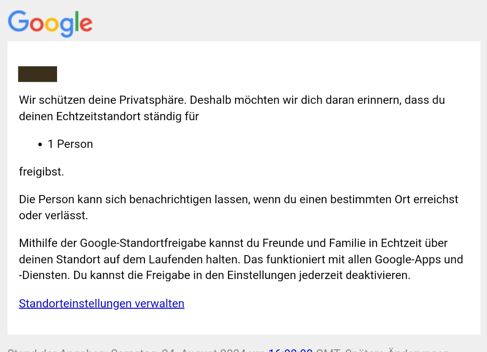487x352 pixels.
Task: Click the text 'oder verlässt.'
Action: (x=54, y=216)
